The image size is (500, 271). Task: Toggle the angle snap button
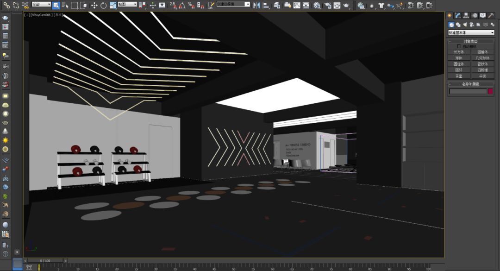(182, 5)
